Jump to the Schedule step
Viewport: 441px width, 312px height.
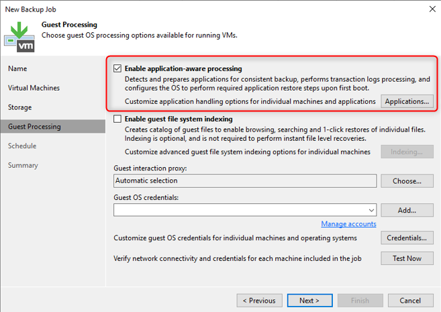[x=22, y=146]
